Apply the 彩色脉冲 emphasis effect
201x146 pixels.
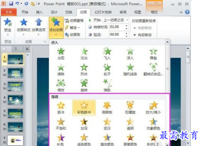click(84, 108)
